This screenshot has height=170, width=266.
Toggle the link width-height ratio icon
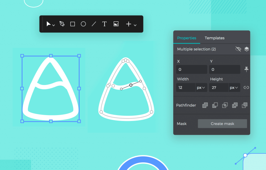click(246, 87)
